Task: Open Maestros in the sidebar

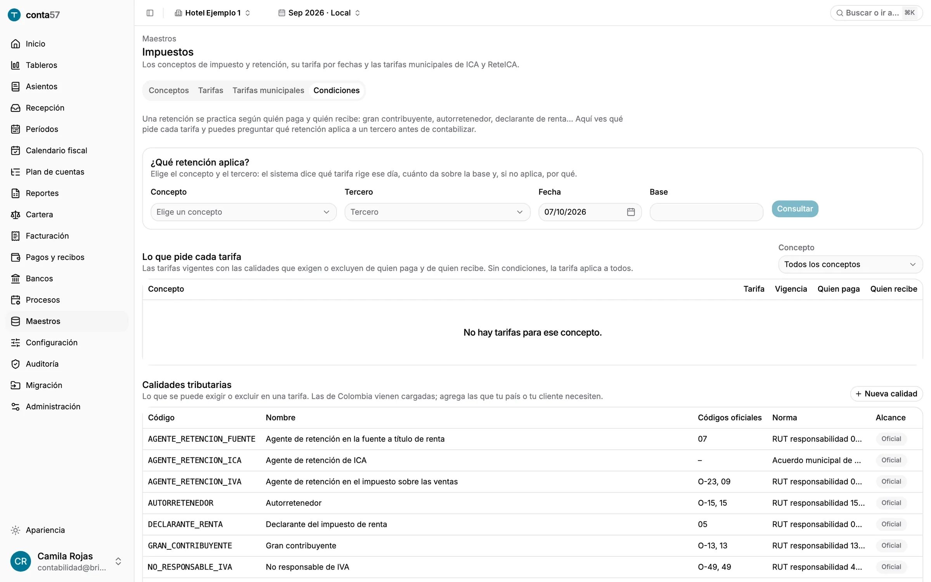Action: (67, 321)
